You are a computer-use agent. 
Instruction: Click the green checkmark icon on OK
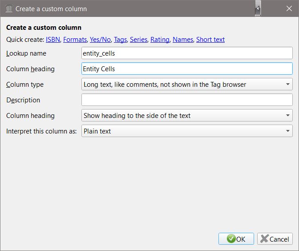231,239
